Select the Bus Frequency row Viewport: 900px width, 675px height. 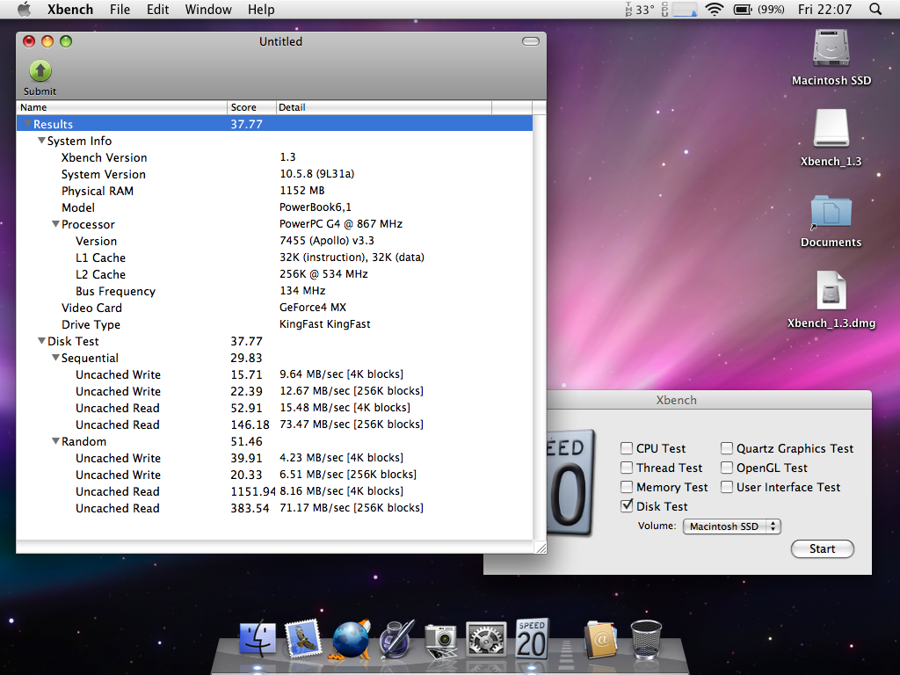coord(274,291)
